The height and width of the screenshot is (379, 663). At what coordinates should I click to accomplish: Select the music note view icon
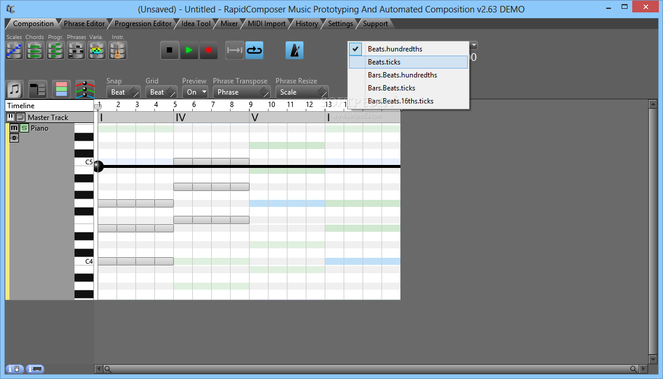15,89
